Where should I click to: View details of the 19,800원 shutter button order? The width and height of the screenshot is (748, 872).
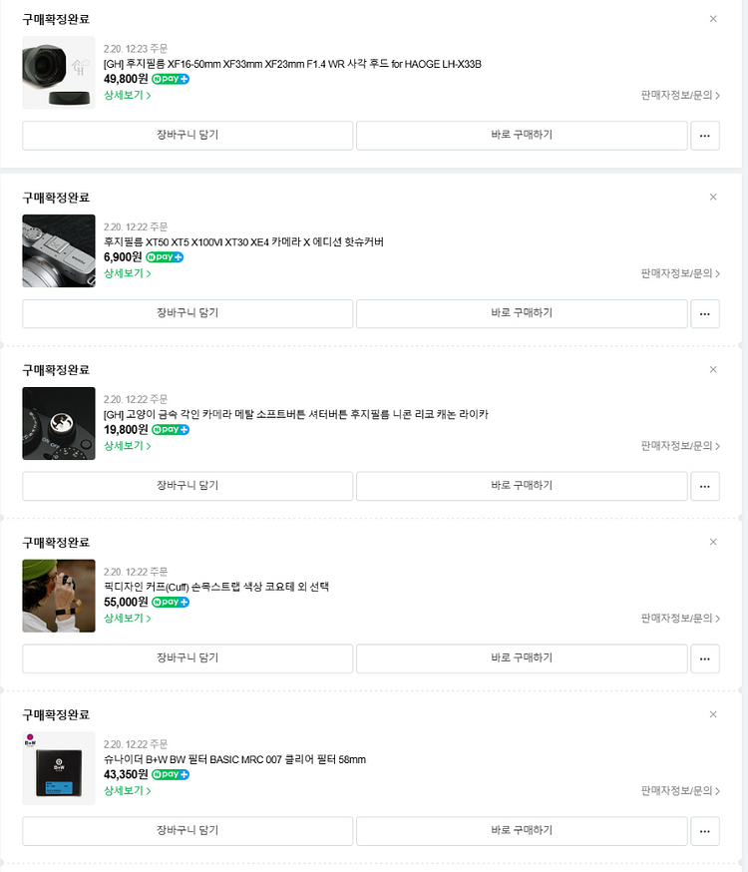(128, 445)
